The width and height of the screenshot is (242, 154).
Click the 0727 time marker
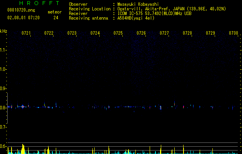[164, 33]
